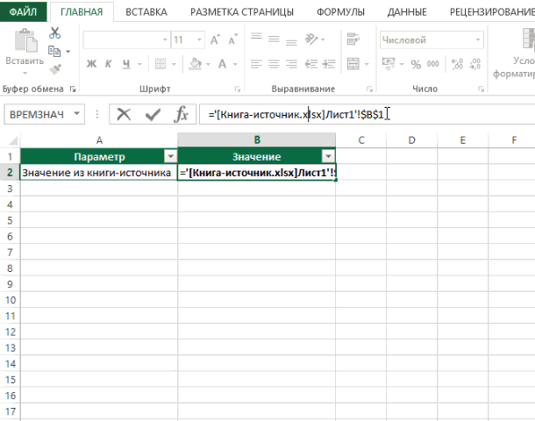The height and width of the screenshot is (421, 535).
Task: Open the font name dropdown
Action: 165,40
